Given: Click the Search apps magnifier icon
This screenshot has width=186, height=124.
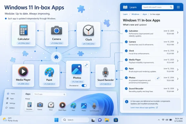Looking at the screenshot, I should point(64,95).
